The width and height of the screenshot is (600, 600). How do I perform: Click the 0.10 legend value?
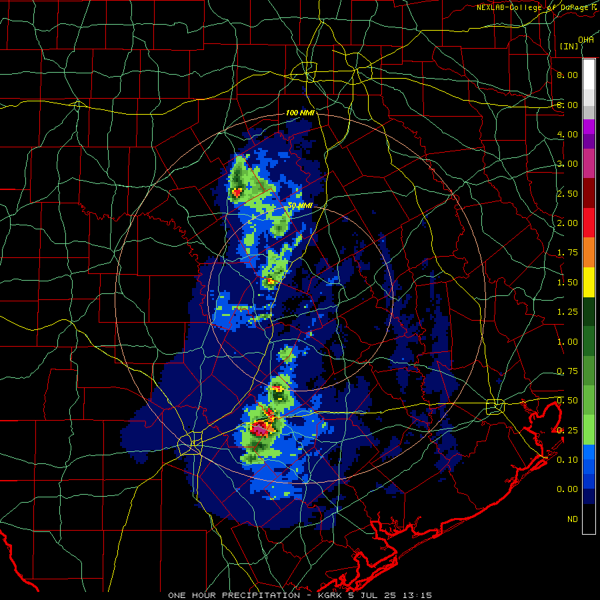[567, 460]
